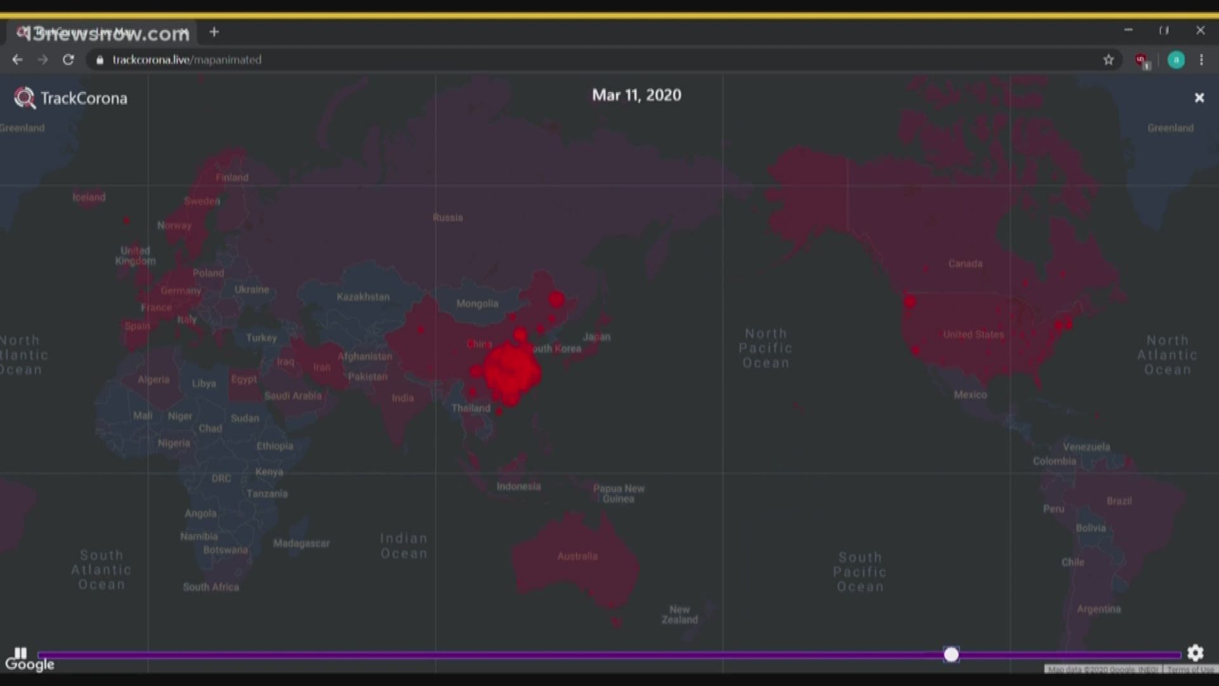This screenshot has width=1219, height=686.
Task: Close the animated map overlay
Action: (1199, 98)
